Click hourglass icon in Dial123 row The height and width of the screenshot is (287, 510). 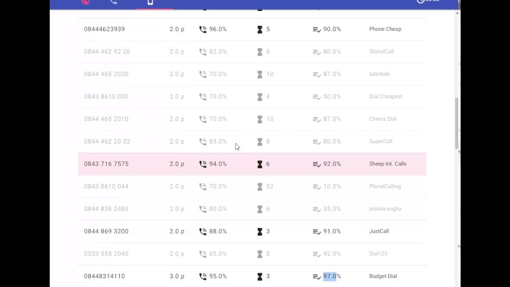[260, 254]
